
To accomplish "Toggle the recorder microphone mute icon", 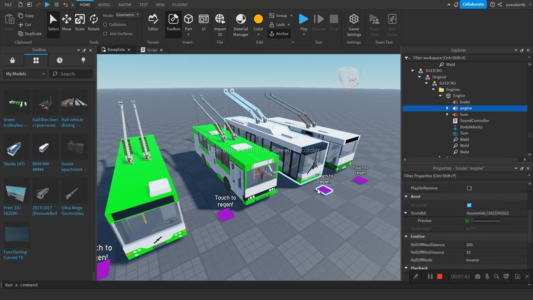I will click(487, 277).
